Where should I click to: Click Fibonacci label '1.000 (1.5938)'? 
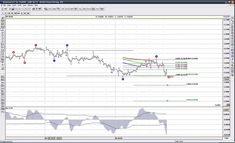(192, 84)
